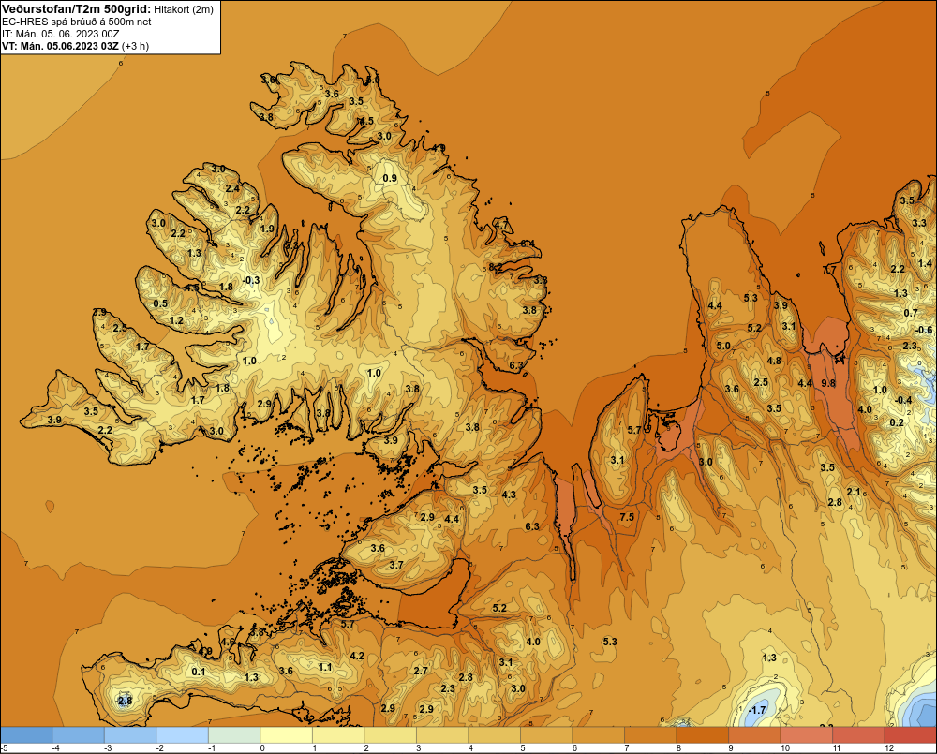
Task: Click the '4.6' temperature value on the map
Action: pyautogui.click(x=228, y=642)
